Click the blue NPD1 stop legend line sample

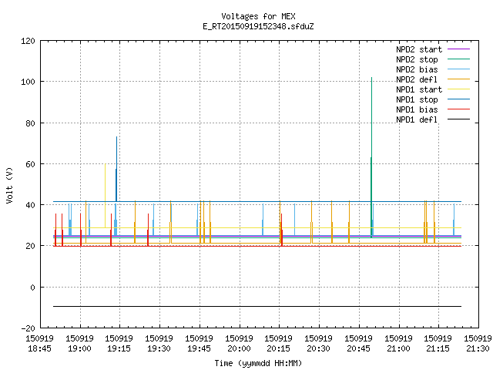[459, 99]
